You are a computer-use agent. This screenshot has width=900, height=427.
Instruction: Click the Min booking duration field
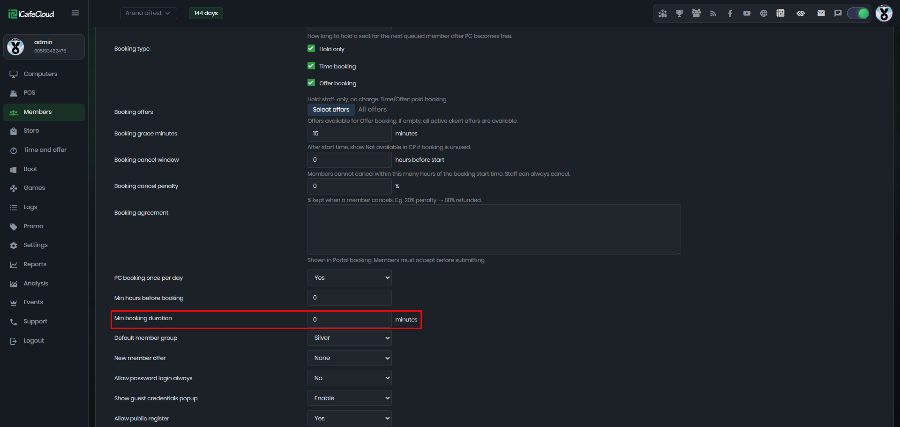point(350,320)
